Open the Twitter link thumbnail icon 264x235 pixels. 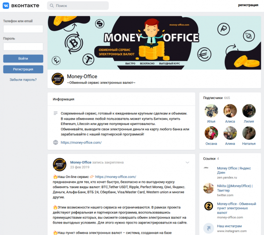(x=209, y=188)
